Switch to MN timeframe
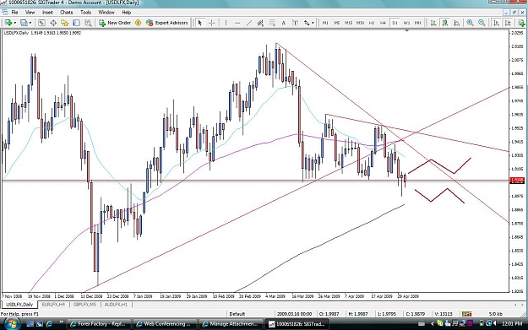The height and width of the screenshot is (330, 528). click(417, 23)
